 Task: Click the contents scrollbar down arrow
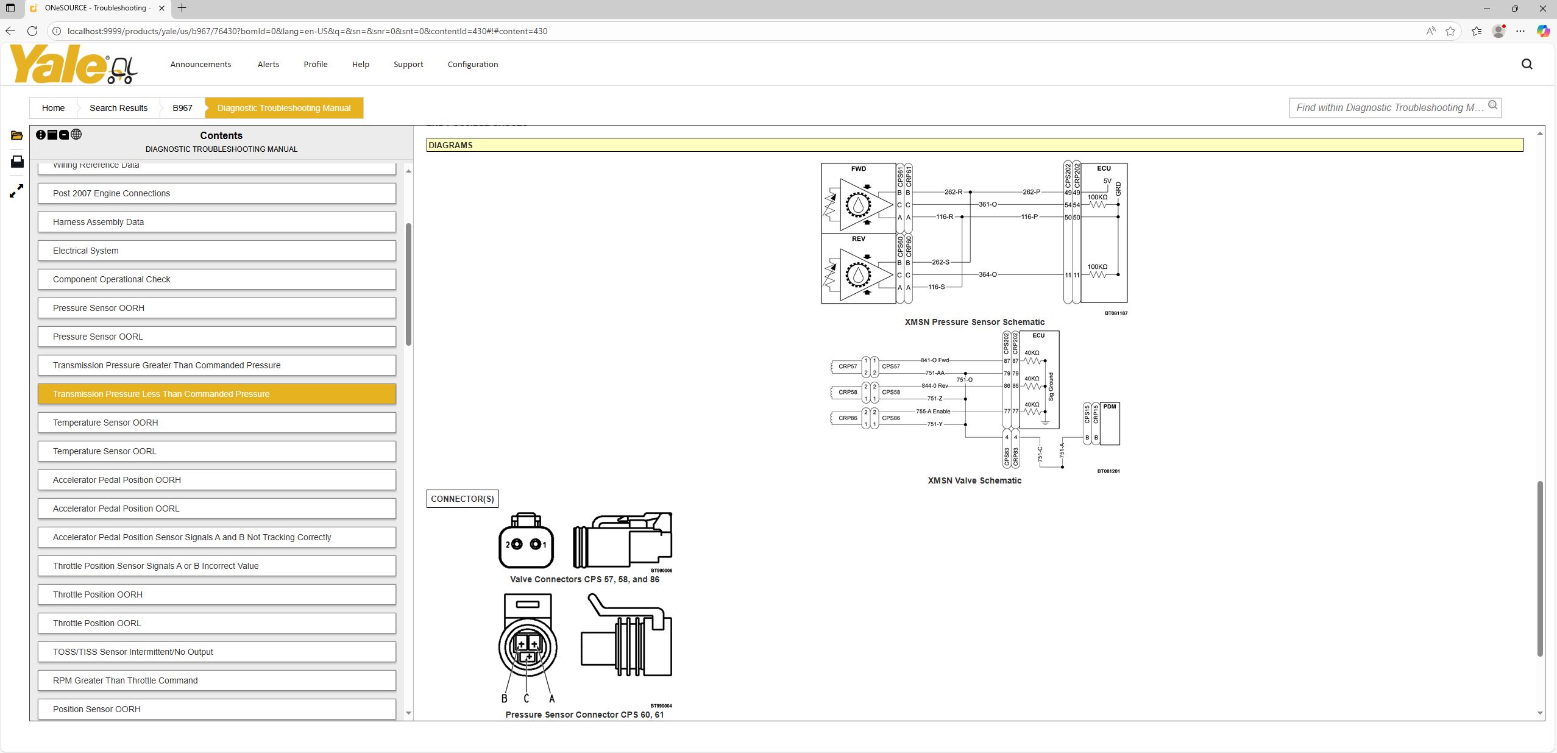pos(409,713)
